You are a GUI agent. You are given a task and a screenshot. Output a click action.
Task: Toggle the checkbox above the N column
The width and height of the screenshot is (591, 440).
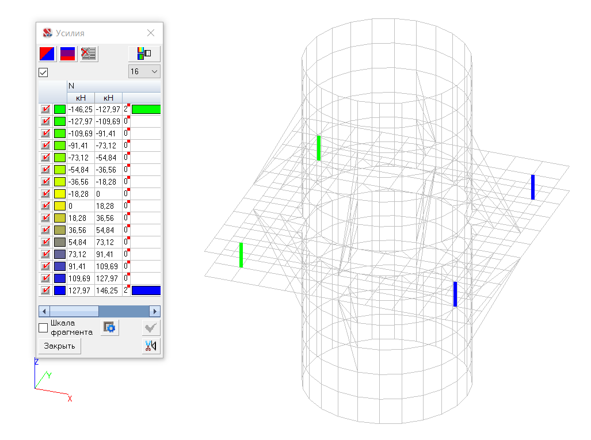coord(43,72)
